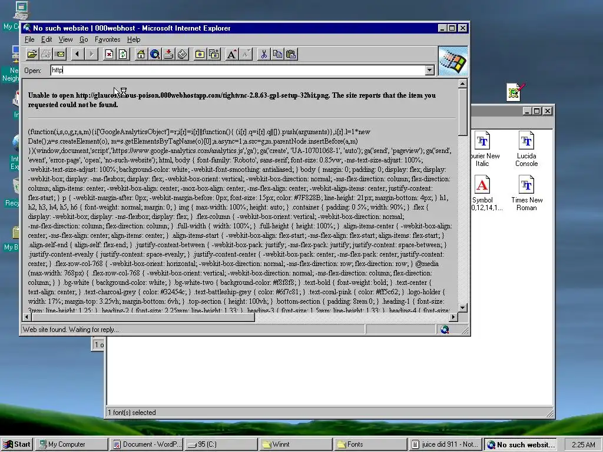The height and width of the screenshot is (452, 603).
Task: Click the page's vertical scrollbar down arrow
Action: pos(463,307)
